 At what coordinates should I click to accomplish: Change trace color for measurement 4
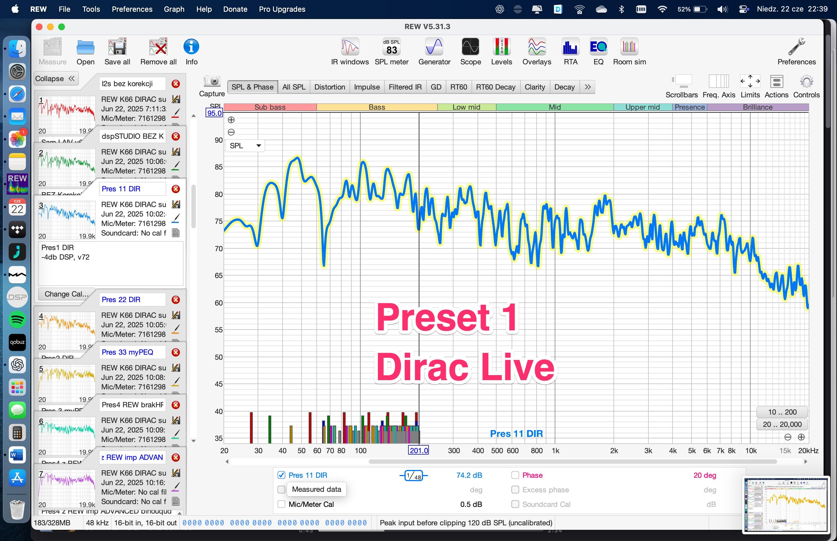click(176, 329)
